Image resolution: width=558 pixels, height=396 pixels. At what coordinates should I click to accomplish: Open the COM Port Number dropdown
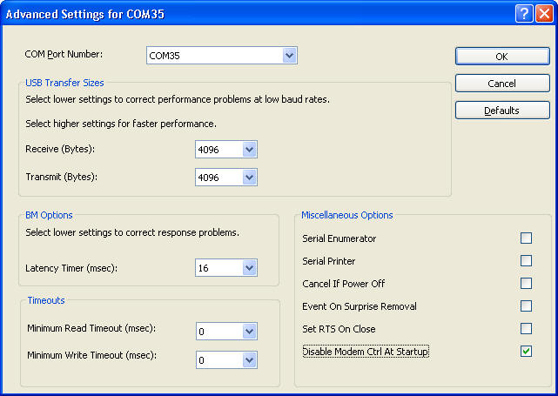click(x=290, y=56)
